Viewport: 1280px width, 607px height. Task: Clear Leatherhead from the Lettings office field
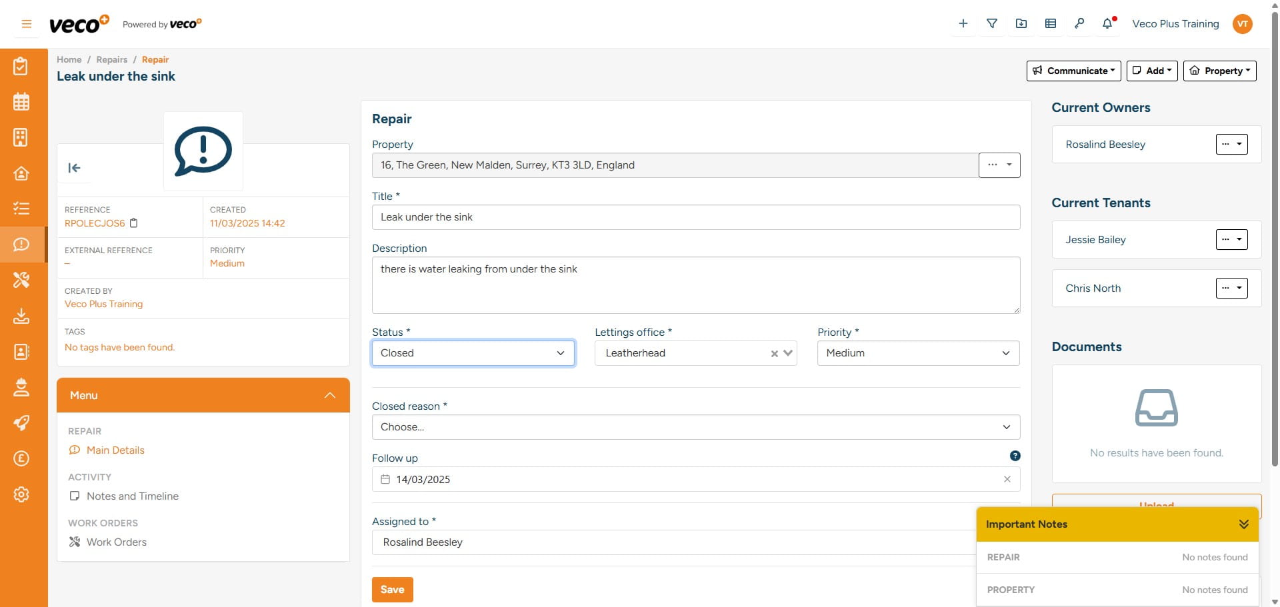[x=773, y=353]
